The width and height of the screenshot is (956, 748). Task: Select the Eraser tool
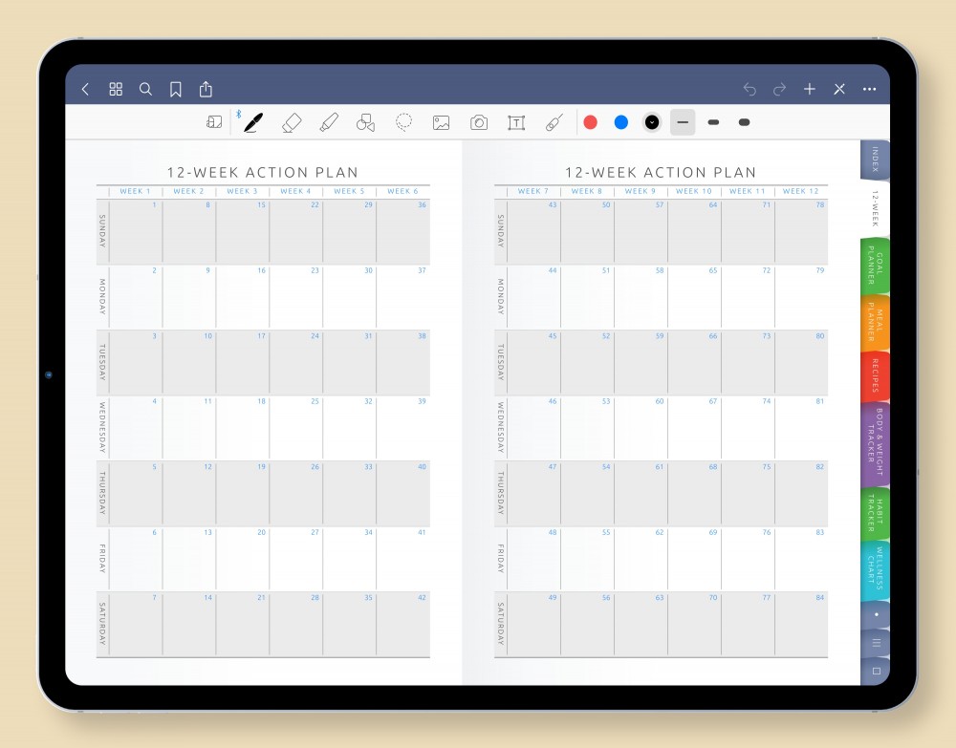tap(292, 122)
